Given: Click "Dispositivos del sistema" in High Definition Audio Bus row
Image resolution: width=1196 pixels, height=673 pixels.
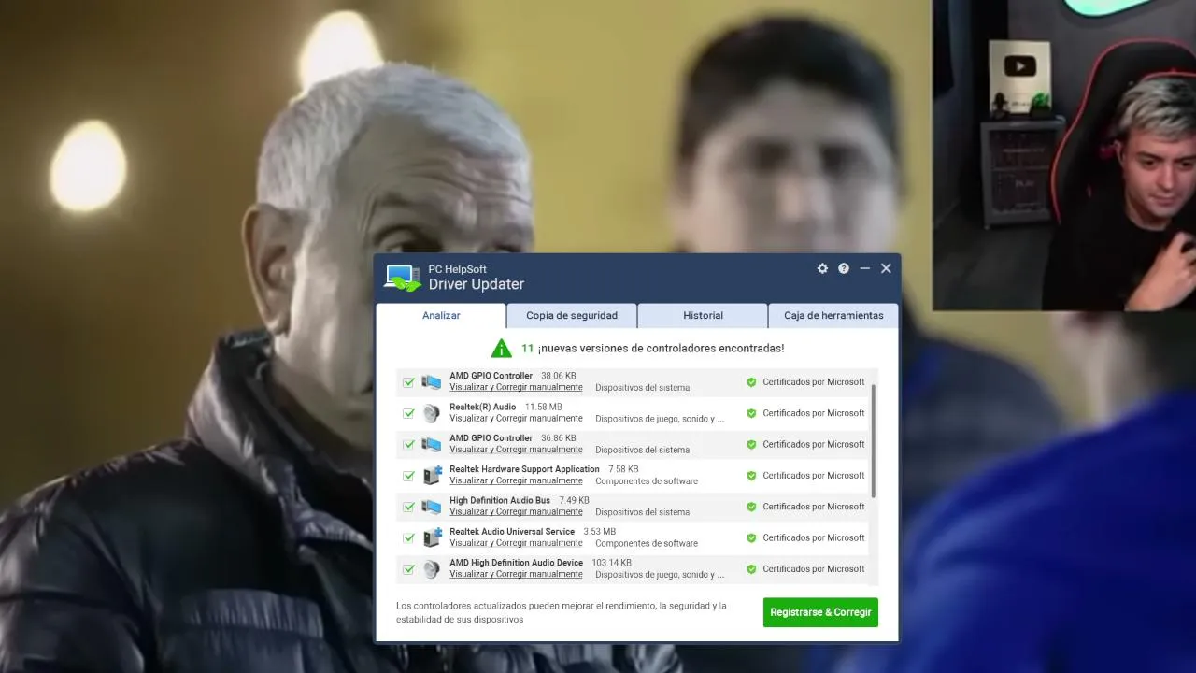Looking at the screenshot, I should tap(642, 512).
